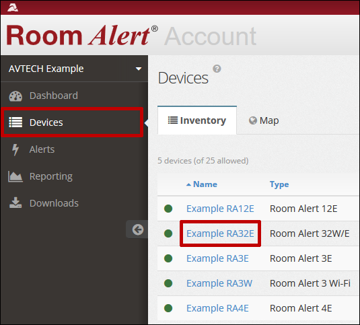Image resolution: width=360 pixels, height=325 pixels.
Task: Click the Room Alert Account logo header
Action: click(131, 36)
